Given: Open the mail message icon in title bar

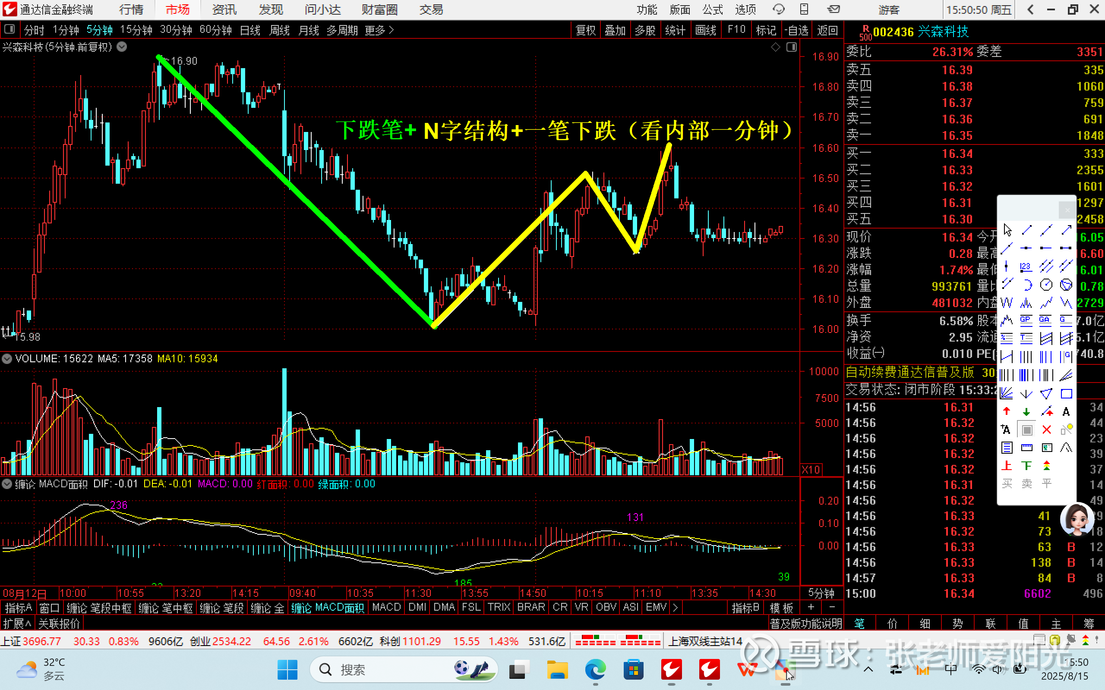Looking at the screenshot, I should coord(834,9).
